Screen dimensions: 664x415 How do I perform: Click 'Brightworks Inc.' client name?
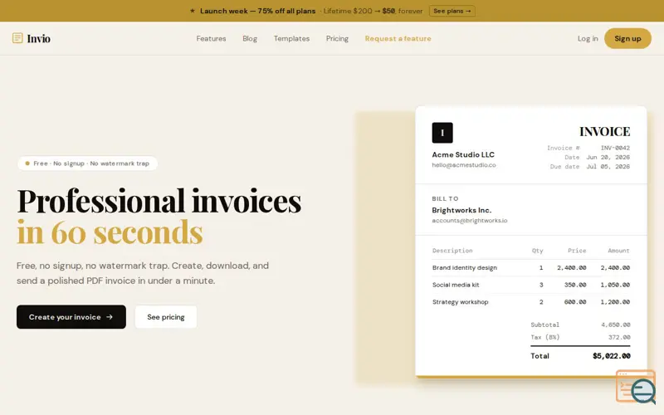click(461, 210)
